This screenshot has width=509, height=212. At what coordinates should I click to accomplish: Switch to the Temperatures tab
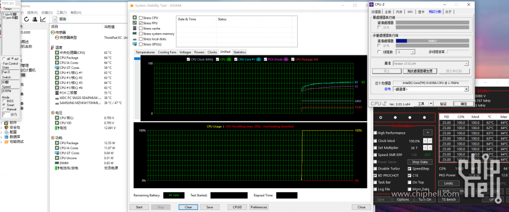(145, 52)
